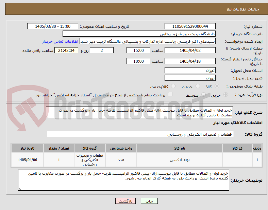This screenshot has width=268, height=210.
Task: Select the جزیی purchase type radio
Action: 225,95
